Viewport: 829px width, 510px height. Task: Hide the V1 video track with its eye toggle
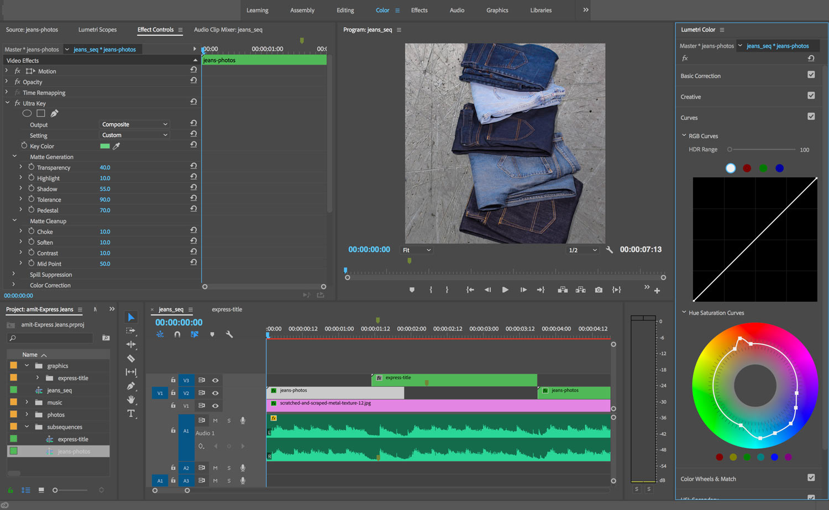pyautogui.click(x=215, y=406)
